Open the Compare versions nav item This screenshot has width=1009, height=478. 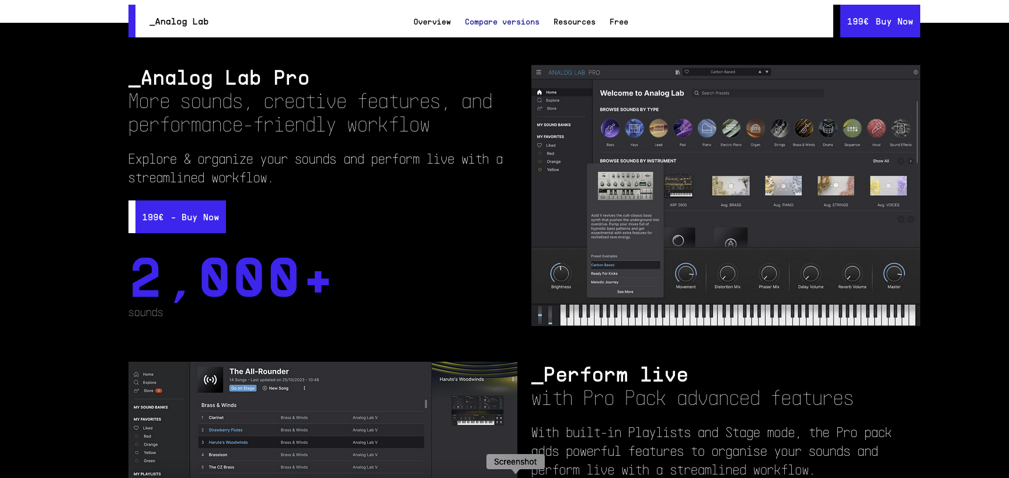click(x=502, y=22)
